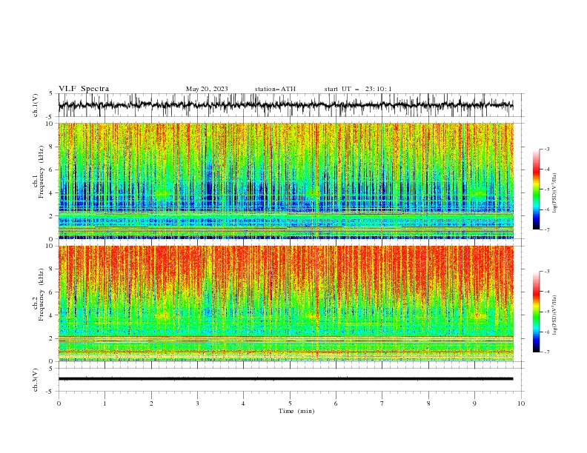Screen dimensions: 587x453
Task: Click the ch.2 spectrogram color bar
Action: pos(536,312)
